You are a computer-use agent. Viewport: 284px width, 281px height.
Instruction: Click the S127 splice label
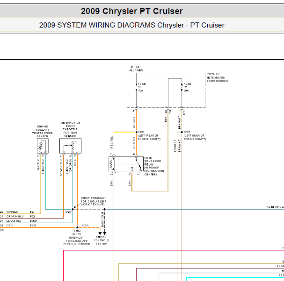point(187,132)
